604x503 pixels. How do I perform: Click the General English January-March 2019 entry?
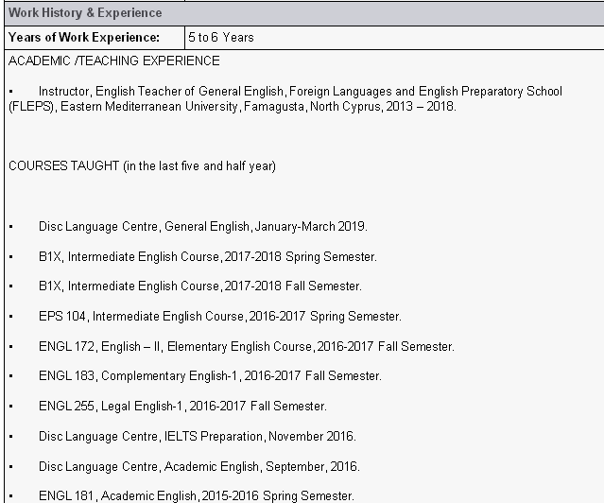202,227
